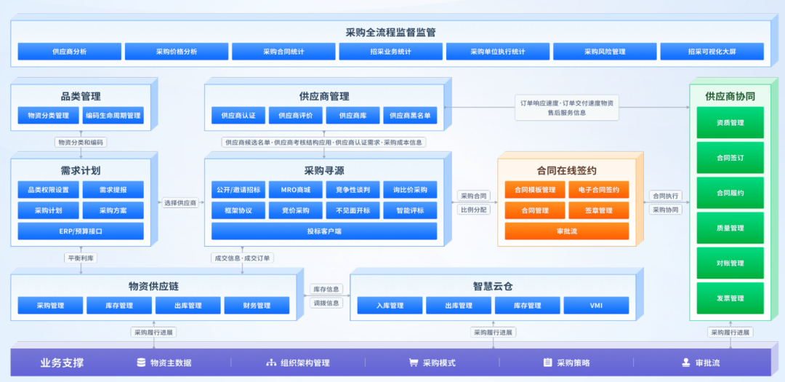The width and height of the screenshot is (785, 382).
Task: Select the 采购方案 button
Action: tap(113, 210)
